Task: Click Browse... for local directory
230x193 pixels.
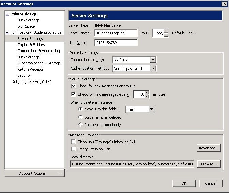Action: (209, 164)
